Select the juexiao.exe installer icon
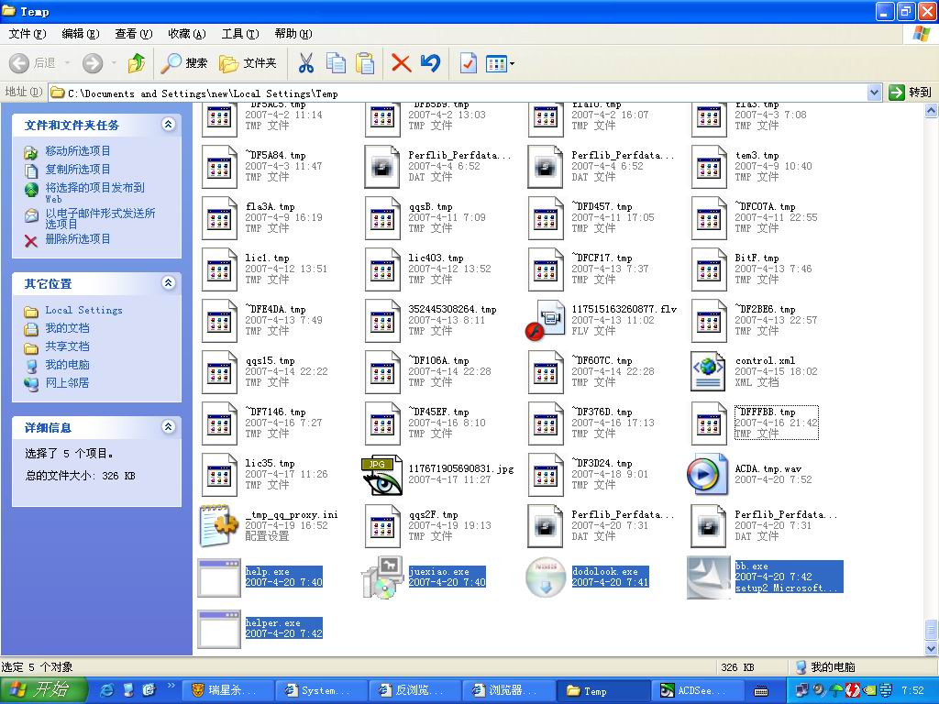The image size is (939, 704). coord(382,577)
